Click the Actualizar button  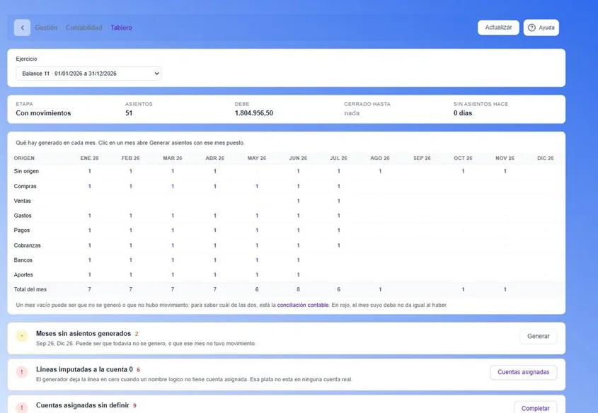[498, 28]
